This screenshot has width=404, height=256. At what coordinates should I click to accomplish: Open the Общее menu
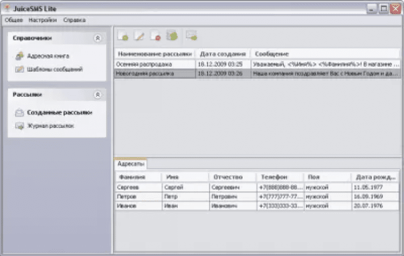(14, 20)
